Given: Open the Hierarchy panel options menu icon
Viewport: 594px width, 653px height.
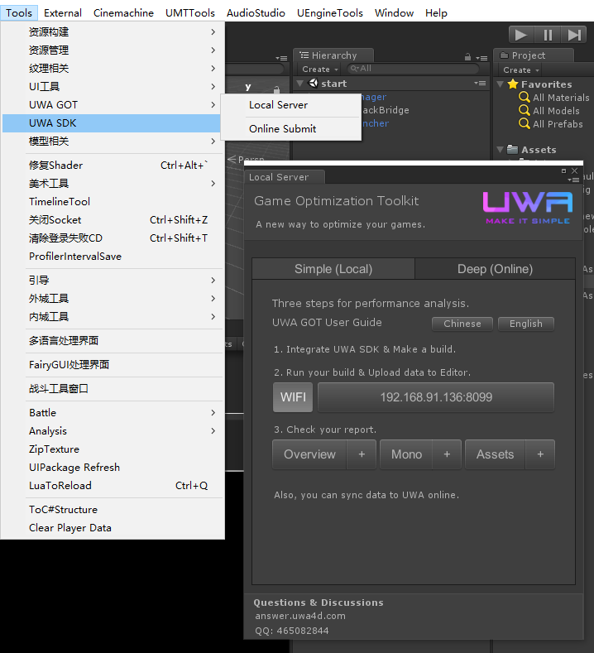Looking at the screenshot, I should point(481,58).
